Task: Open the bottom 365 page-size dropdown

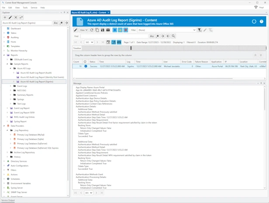Action: click(x=89, y=193)
